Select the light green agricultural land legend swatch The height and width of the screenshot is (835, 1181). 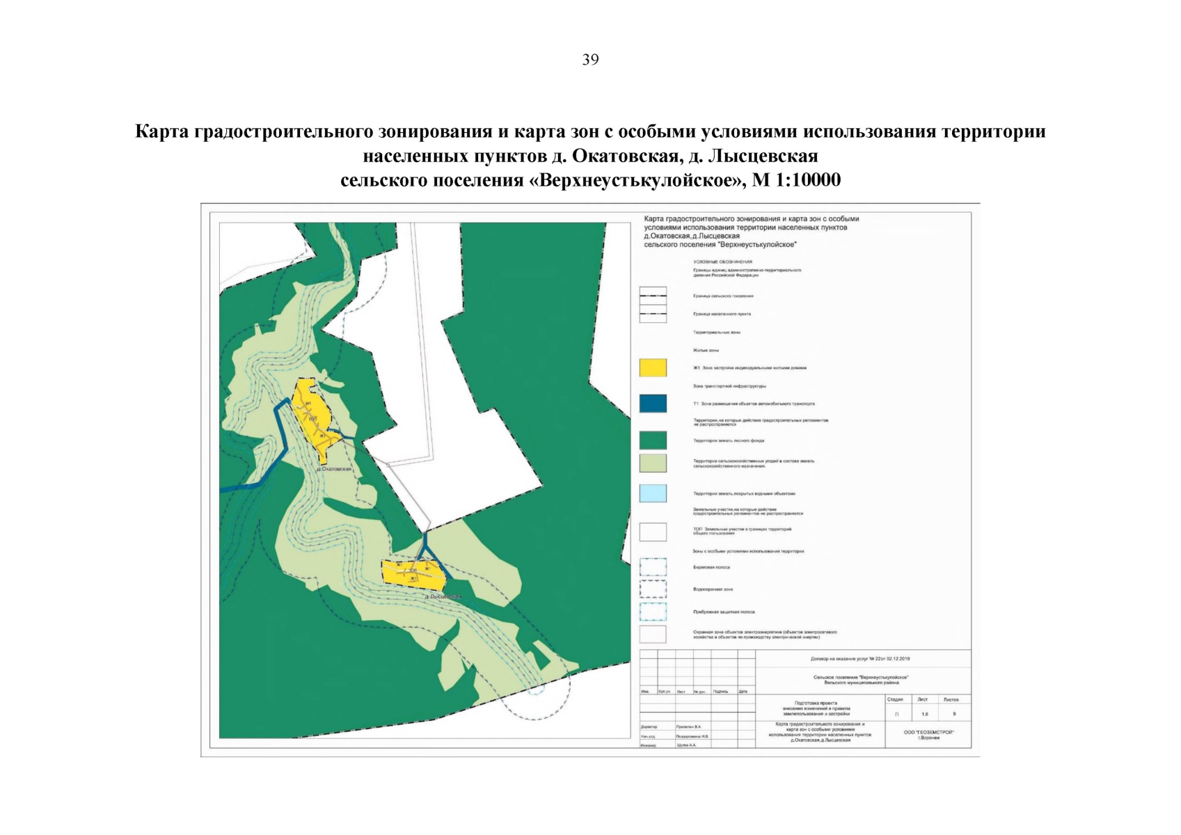[652, 463]
